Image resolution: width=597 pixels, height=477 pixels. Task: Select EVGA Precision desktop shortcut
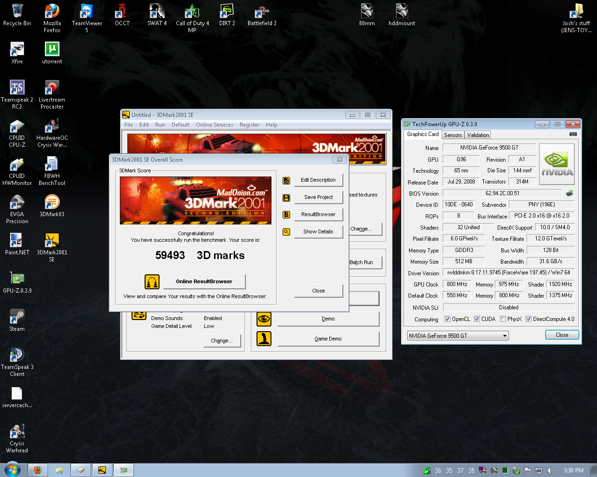click(17, 209)
